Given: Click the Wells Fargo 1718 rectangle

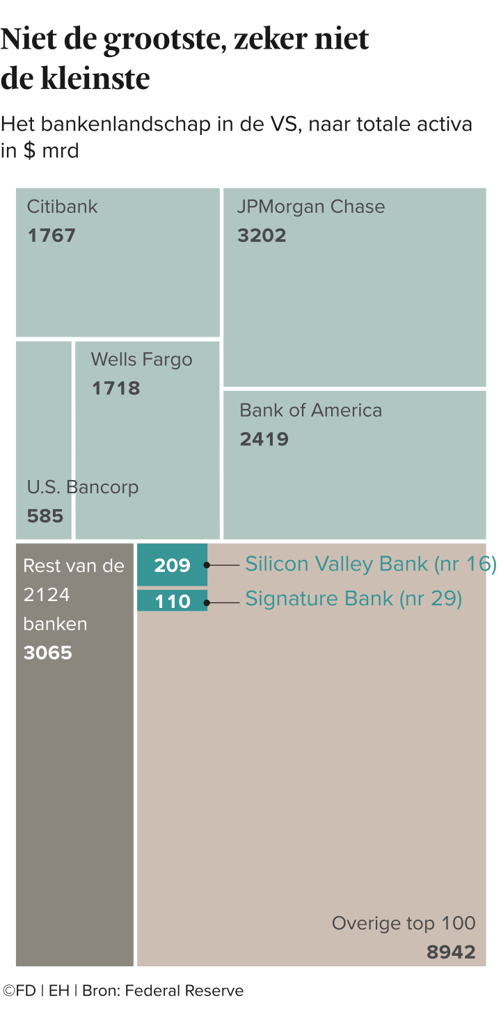Looking at the screenshot, I should [x=148, y=440].
